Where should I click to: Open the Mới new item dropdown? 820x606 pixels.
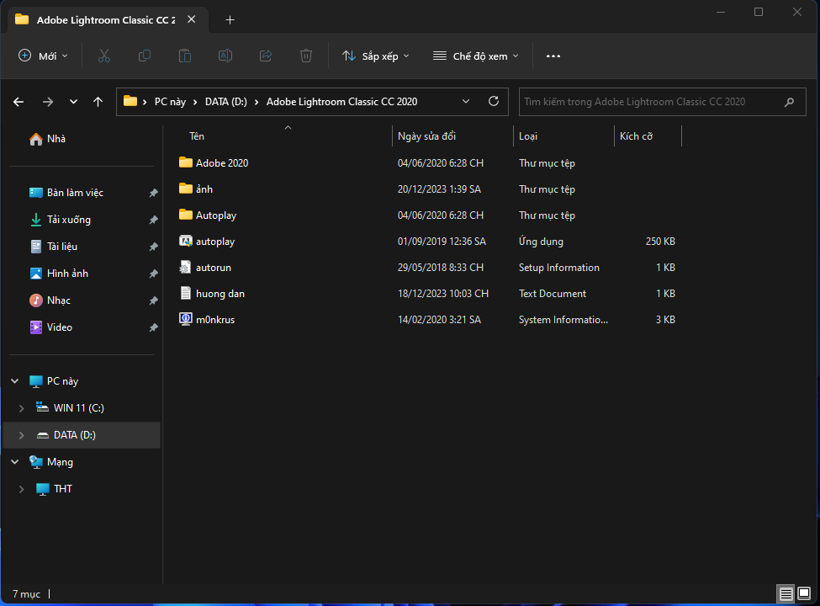[x=44, y=56]
